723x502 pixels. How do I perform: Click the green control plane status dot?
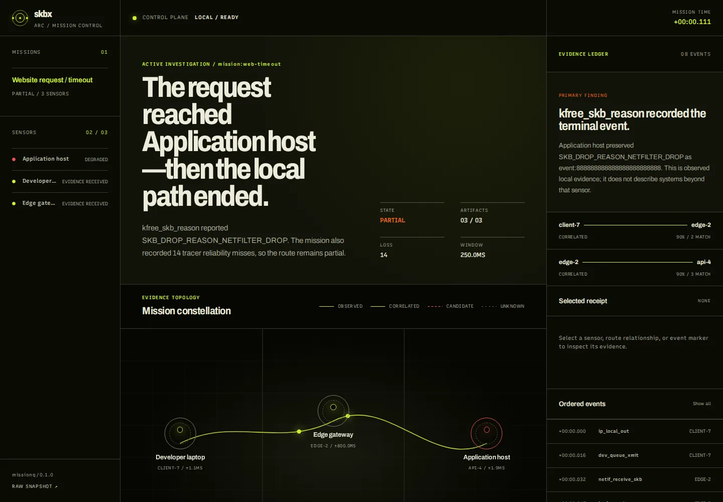135,18
